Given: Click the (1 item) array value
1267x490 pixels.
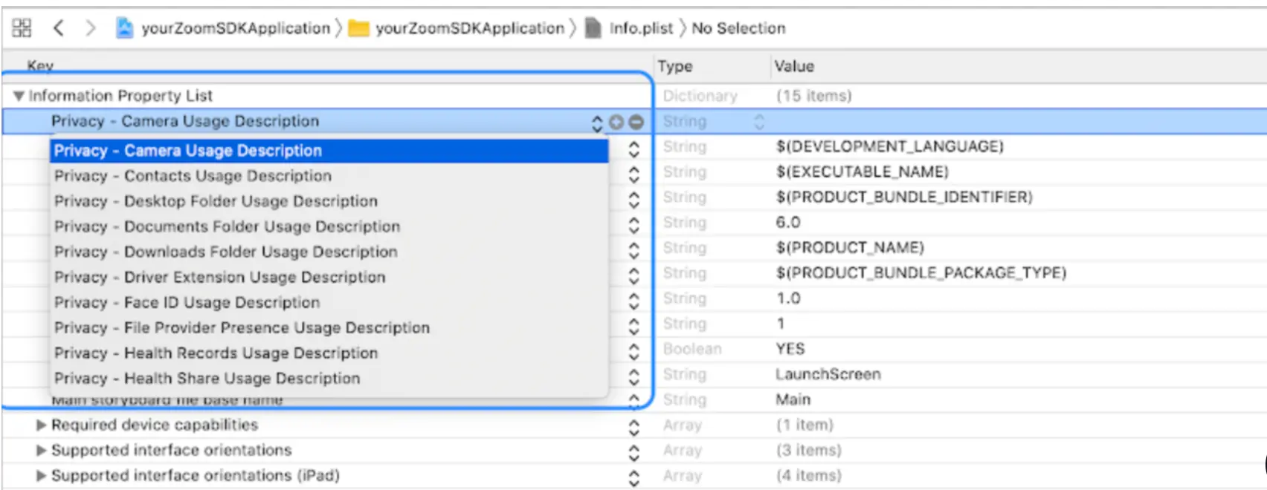Looking at the screenshot, I should coord(805,425).
